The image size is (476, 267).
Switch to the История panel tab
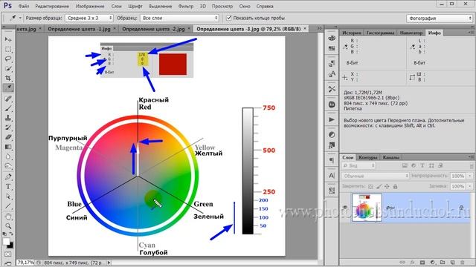[352, 33]
